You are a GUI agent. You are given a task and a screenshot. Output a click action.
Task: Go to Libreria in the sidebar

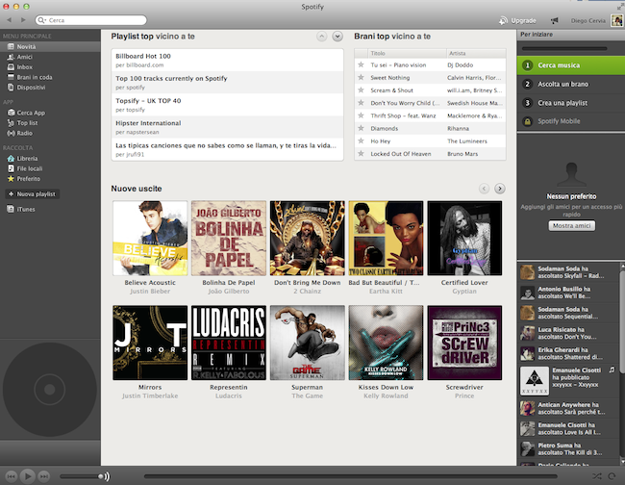29,158
